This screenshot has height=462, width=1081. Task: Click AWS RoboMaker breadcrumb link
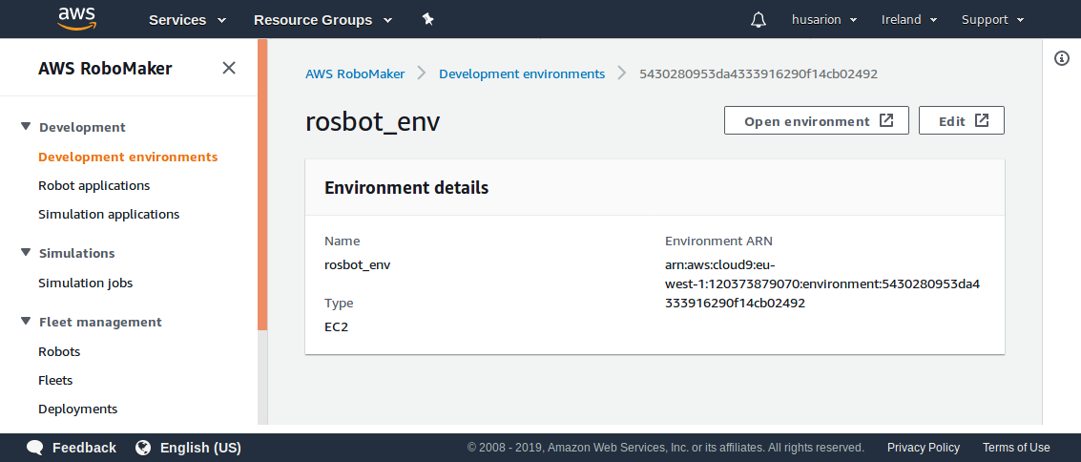tap(355, 73)
